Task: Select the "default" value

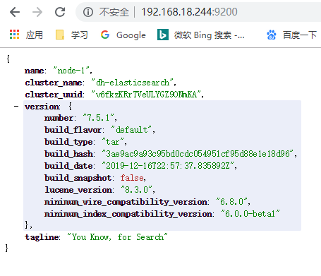Action: (131, 129)
